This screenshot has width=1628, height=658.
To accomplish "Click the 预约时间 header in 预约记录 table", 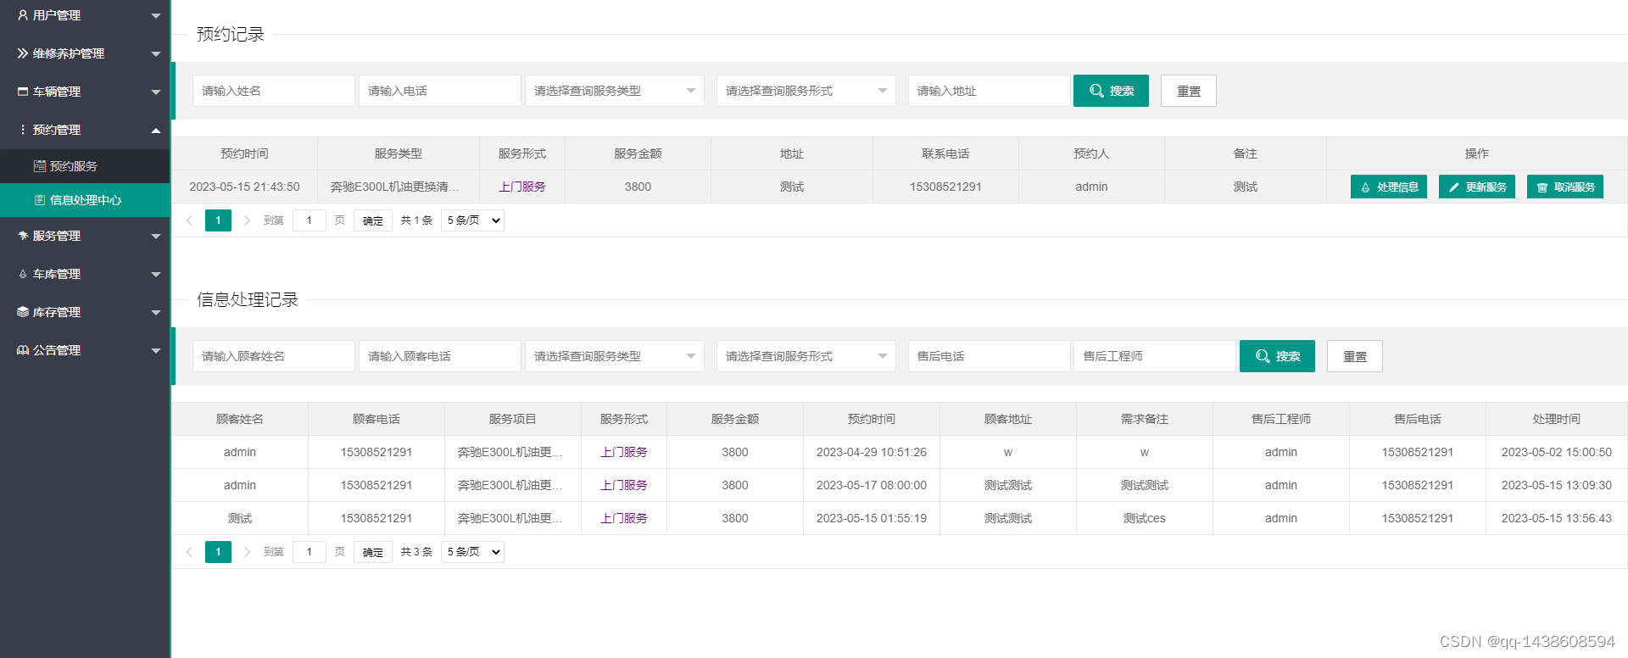I will [244, 153].
